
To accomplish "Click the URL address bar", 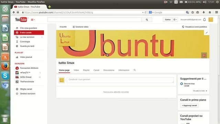I will click(83, 12).
